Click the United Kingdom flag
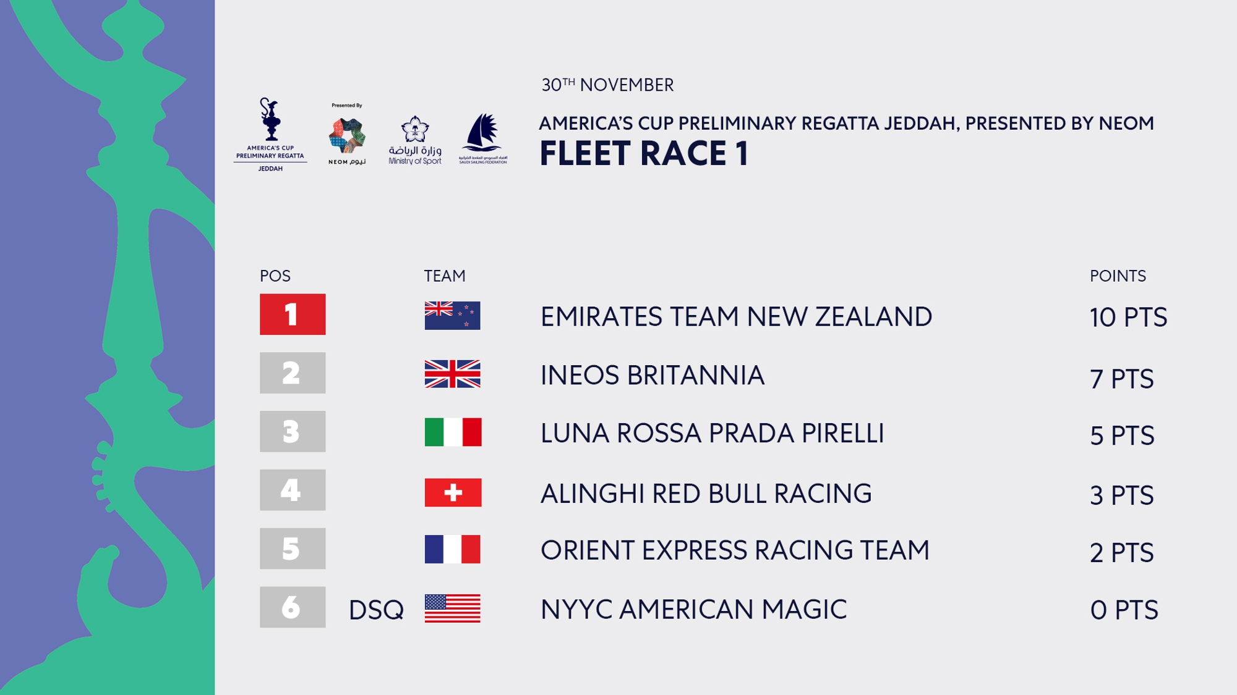Viewport: 1237px width, 695px height. tap(452, 374)
